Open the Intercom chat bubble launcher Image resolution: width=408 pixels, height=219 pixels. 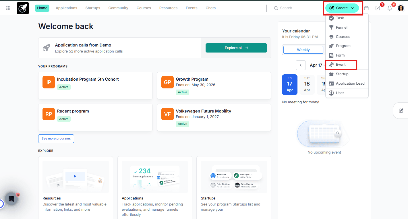pyautogui.click(x=11, y=199)
